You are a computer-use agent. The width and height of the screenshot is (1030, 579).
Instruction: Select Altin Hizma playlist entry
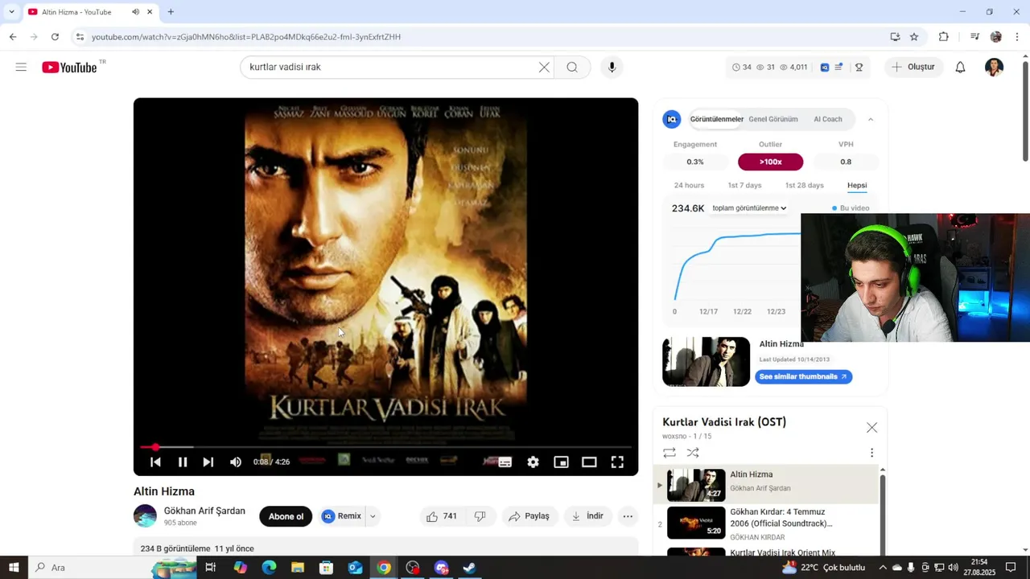coord(765,485)
